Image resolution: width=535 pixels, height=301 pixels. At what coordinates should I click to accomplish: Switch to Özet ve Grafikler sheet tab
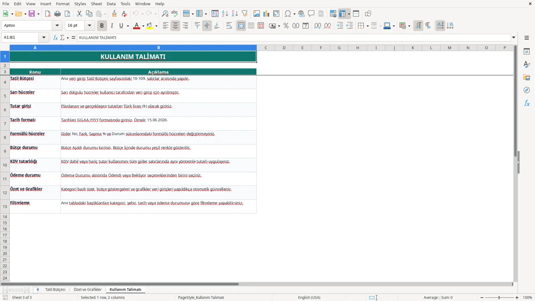(x=87, y=289)
